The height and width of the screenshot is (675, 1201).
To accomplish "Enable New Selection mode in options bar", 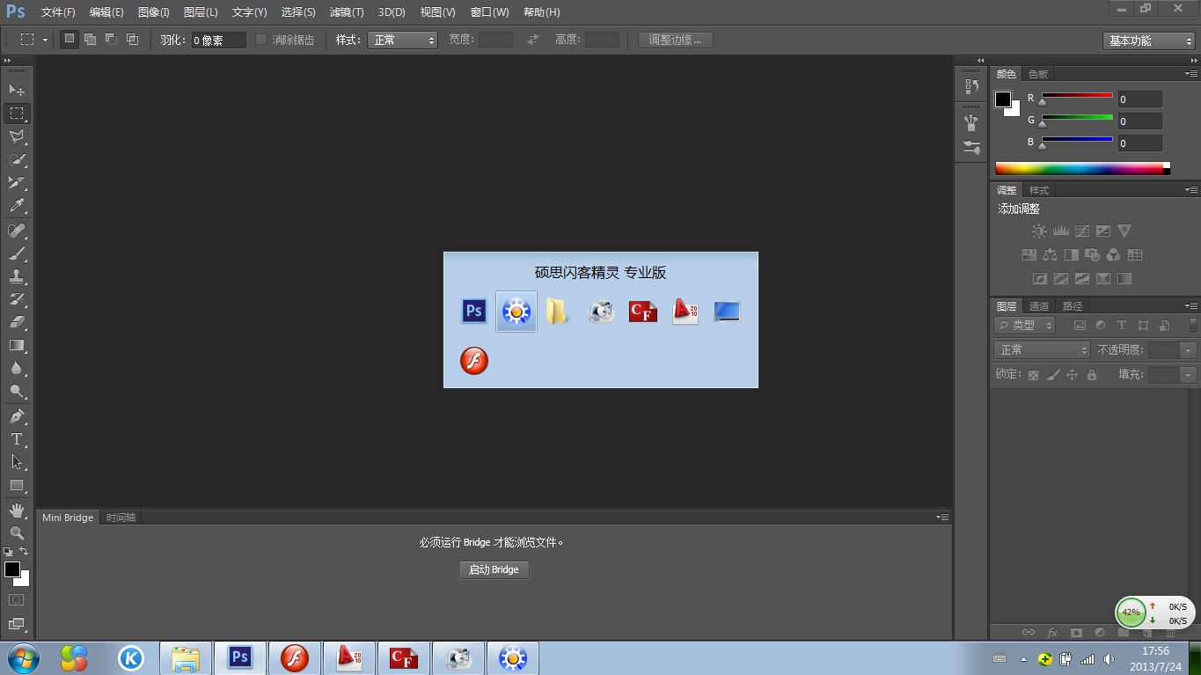I will (70, 40).
